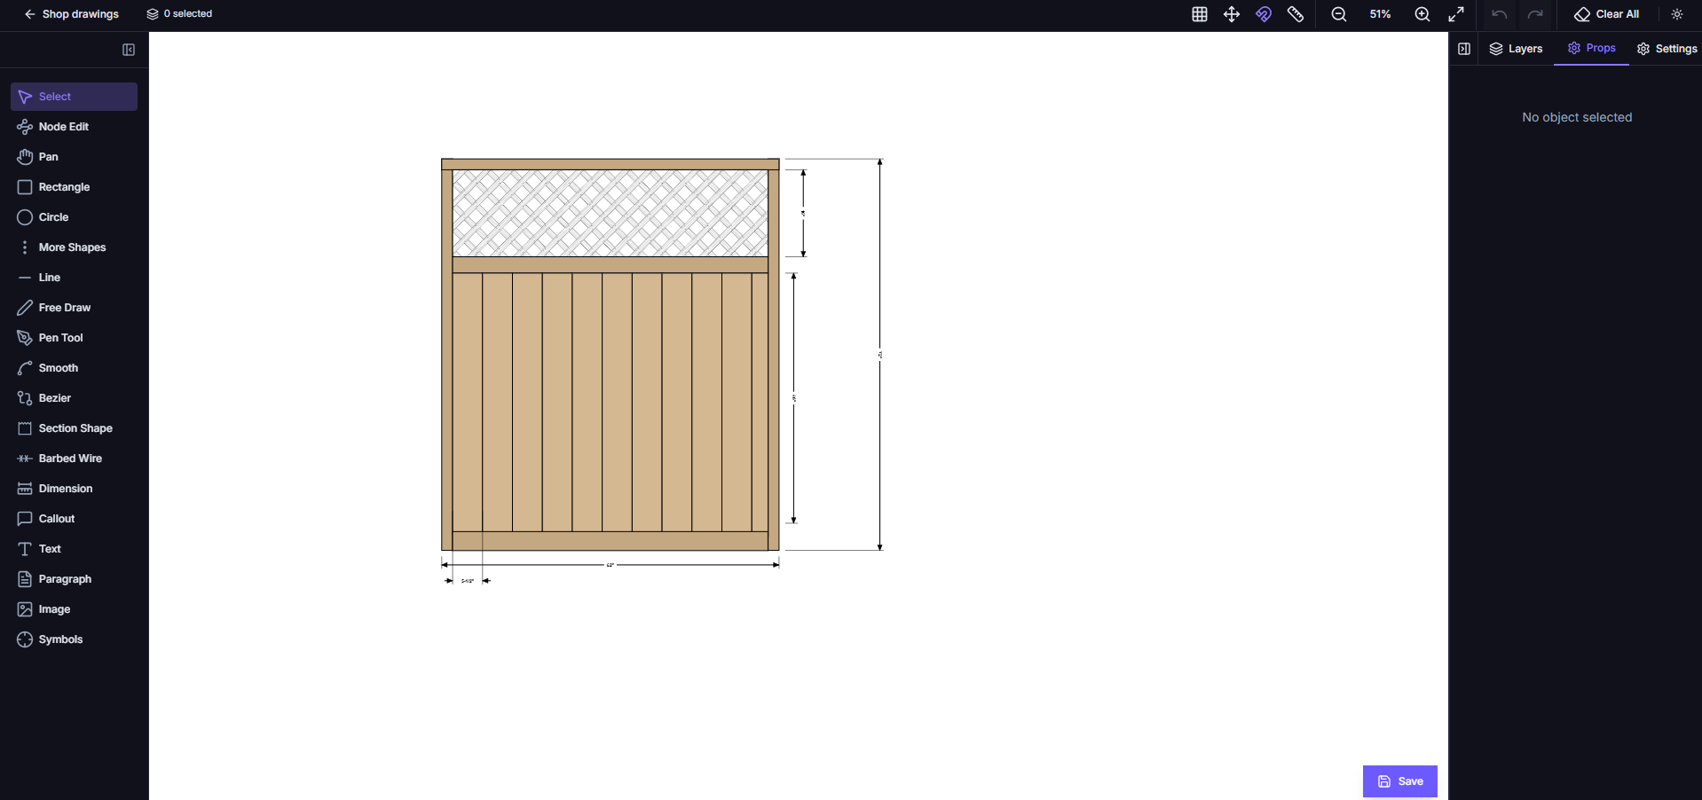Select the Free Draw tool
Screen dimensions: 1702x800
(74, 308)
